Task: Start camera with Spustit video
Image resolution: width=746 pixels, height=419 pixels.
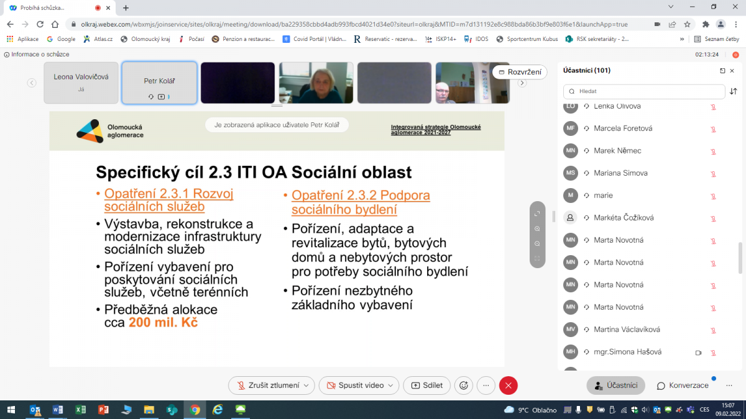Action: 355,385
